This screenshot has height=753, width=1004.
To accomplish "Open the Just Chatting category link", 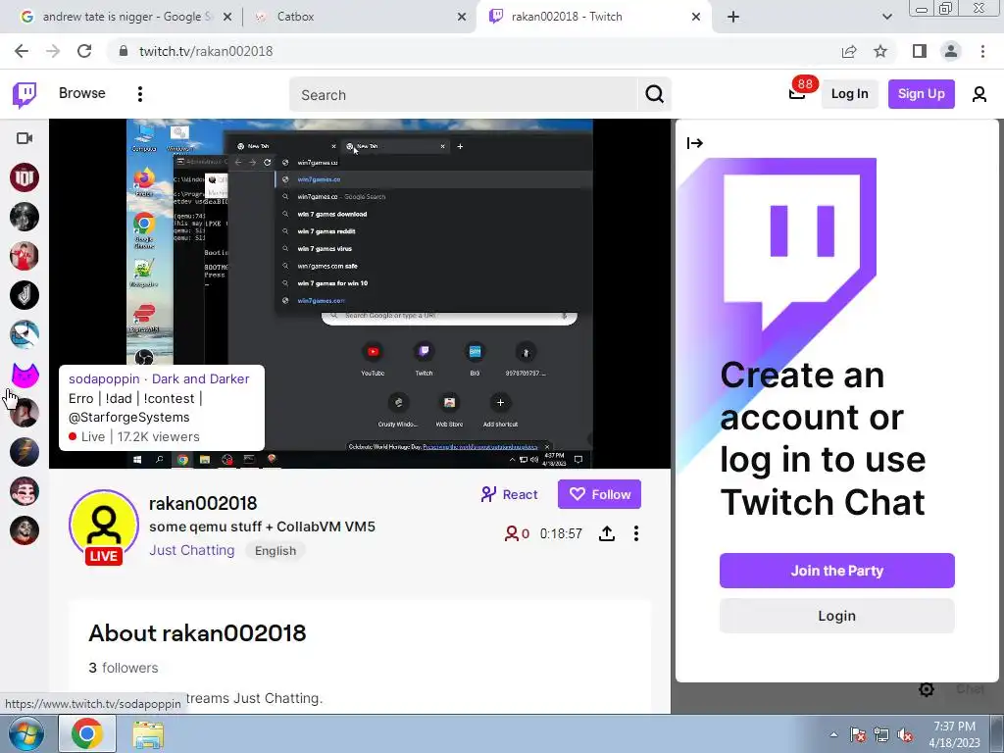I will coord(191,550).
